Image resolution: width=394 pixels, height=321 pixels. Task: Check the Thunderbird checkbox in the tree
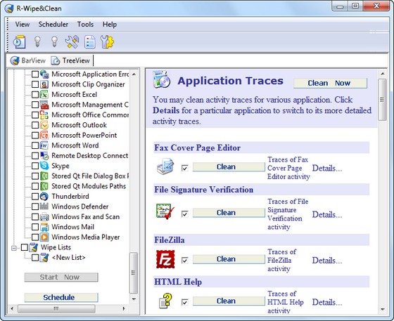pyautogui.click(x=35, y=197)
